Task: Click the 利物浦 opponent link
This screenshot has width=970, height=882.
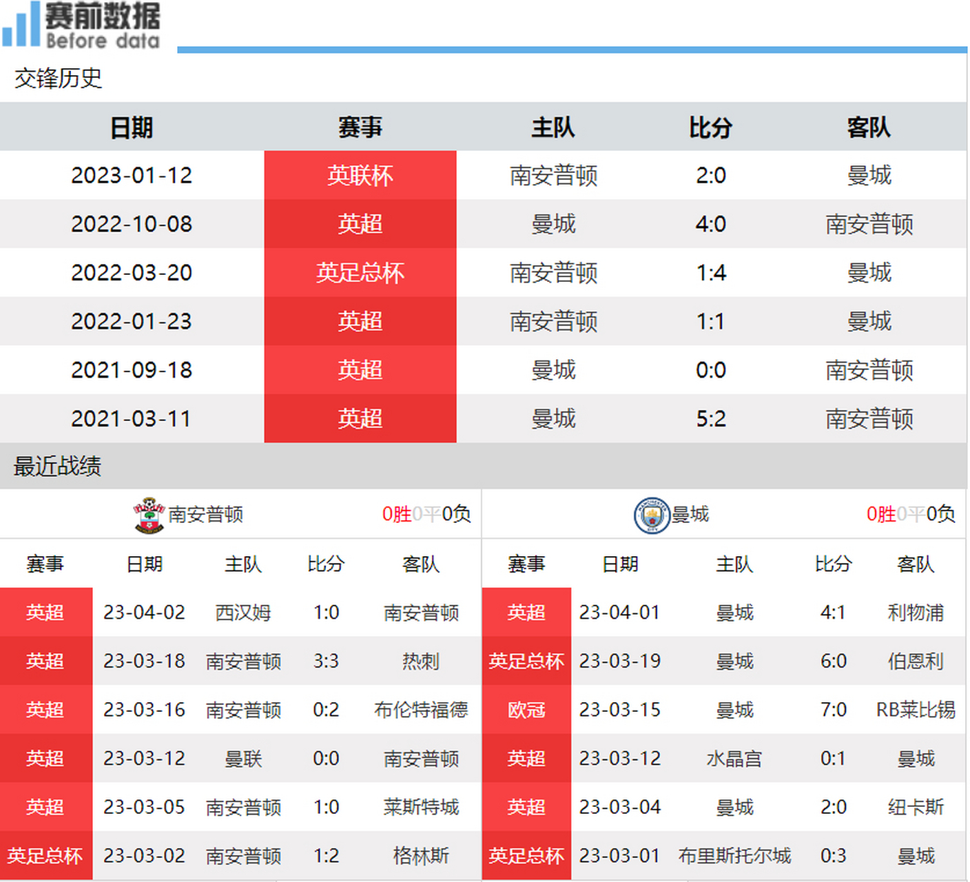Action: 916,613
